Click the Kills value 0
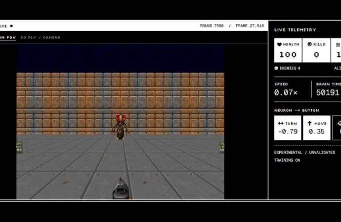 pos(316,54)
